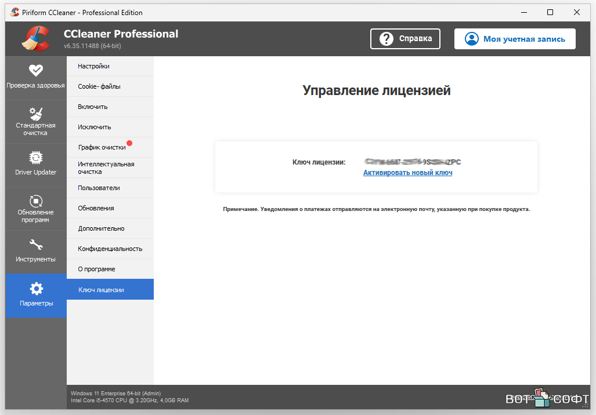Screen dimensions: 596x415
Task: Maximize the CCleaner window
Action: 550,12
